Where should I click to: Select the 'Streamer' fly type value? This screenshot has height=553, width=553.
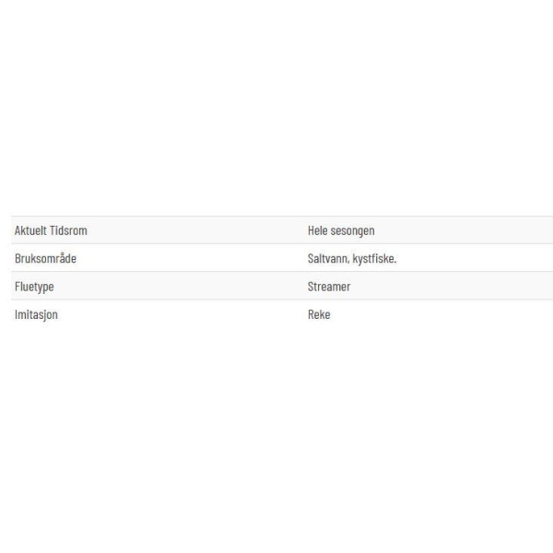pos(329,287)
